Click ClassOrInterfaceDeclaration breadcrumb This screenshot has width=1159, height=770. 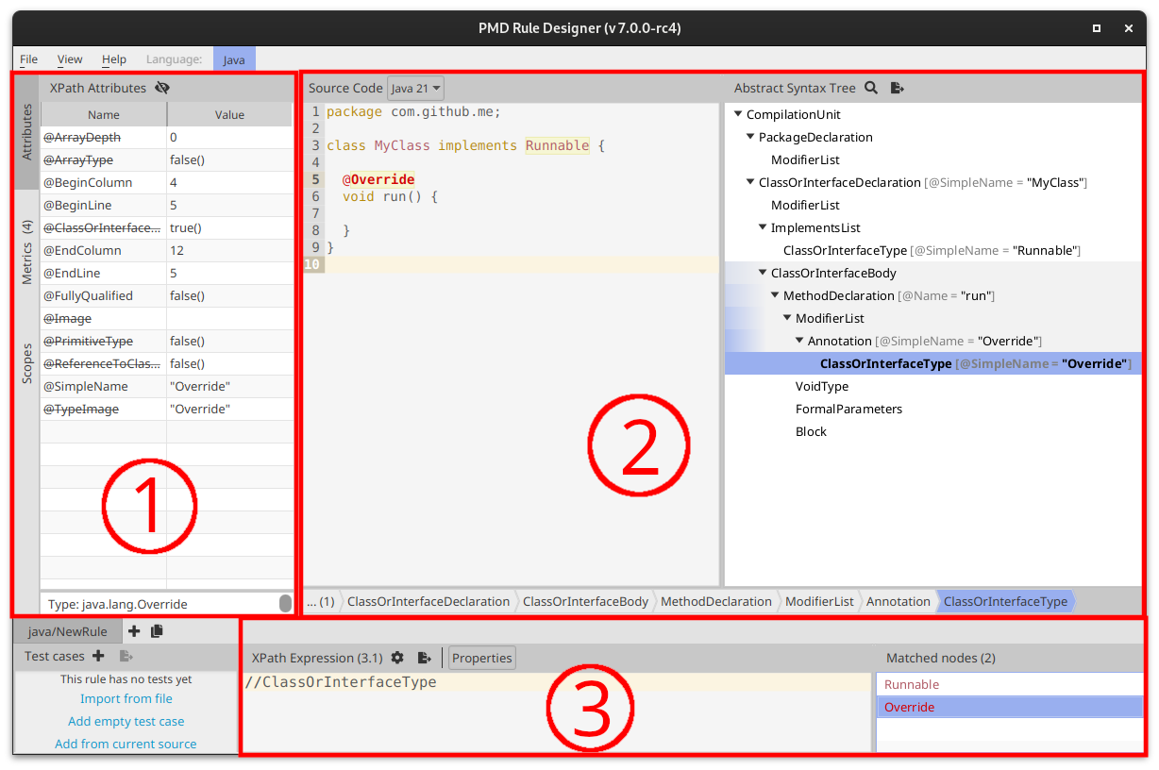coord(428,601)
